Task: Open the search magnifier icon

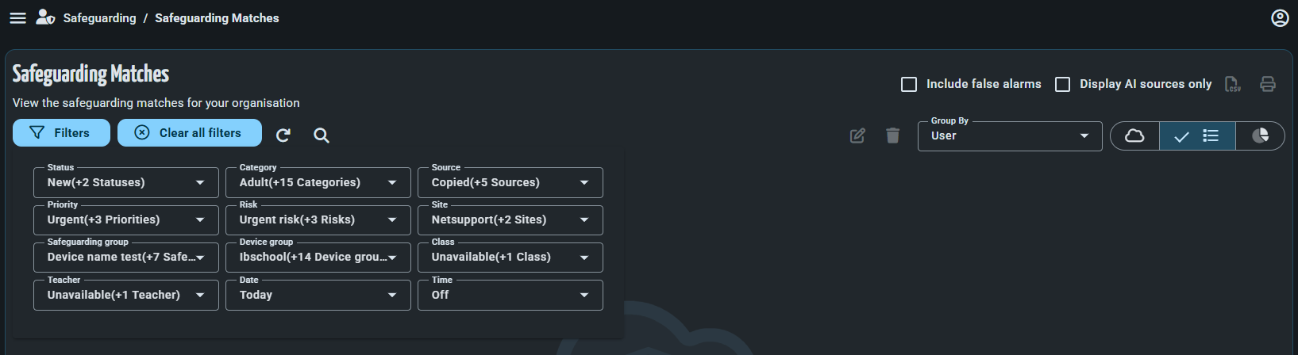Action: 322,136
